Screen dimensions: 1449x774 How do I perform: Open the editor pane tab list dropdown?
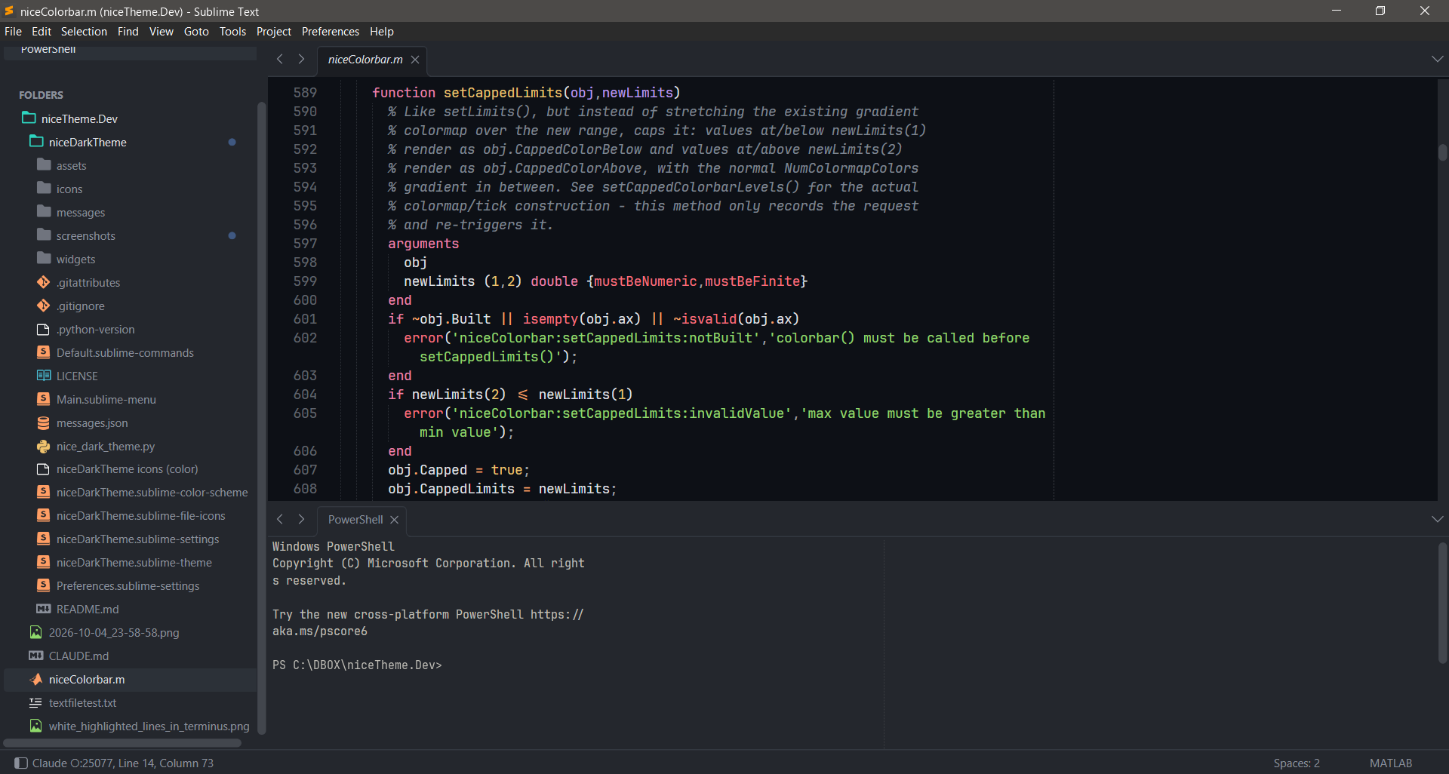pos(1437,59)
